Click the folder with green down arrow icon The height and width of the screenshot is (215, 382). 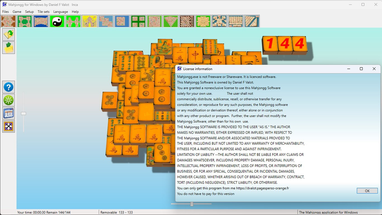coord(8,48)
